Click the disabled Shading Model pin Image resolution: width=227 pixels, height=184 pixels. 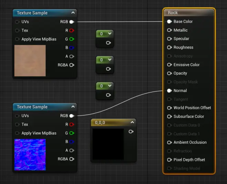click(169, 168)
